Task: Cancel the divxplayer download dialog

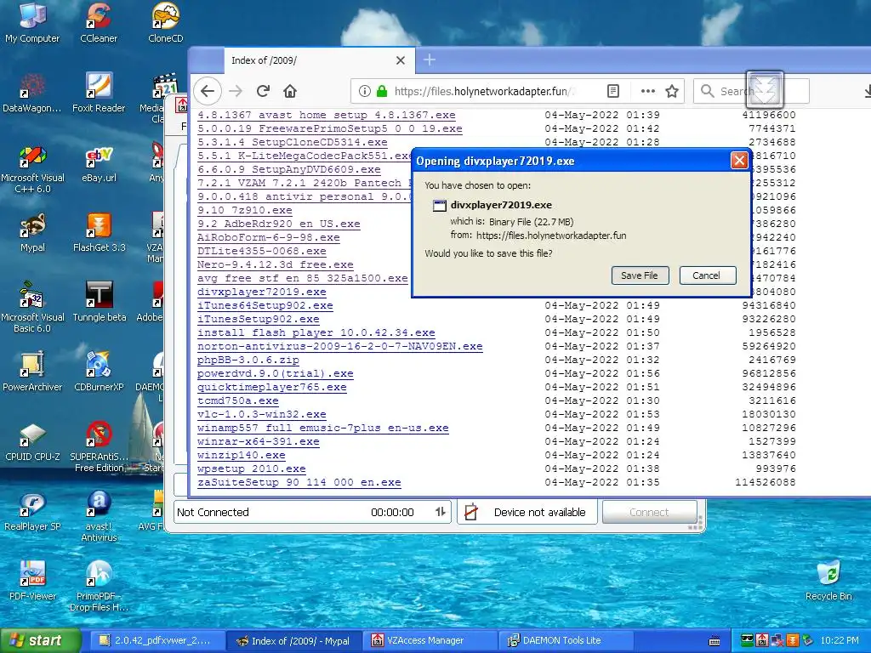Action: coord(707,275)
